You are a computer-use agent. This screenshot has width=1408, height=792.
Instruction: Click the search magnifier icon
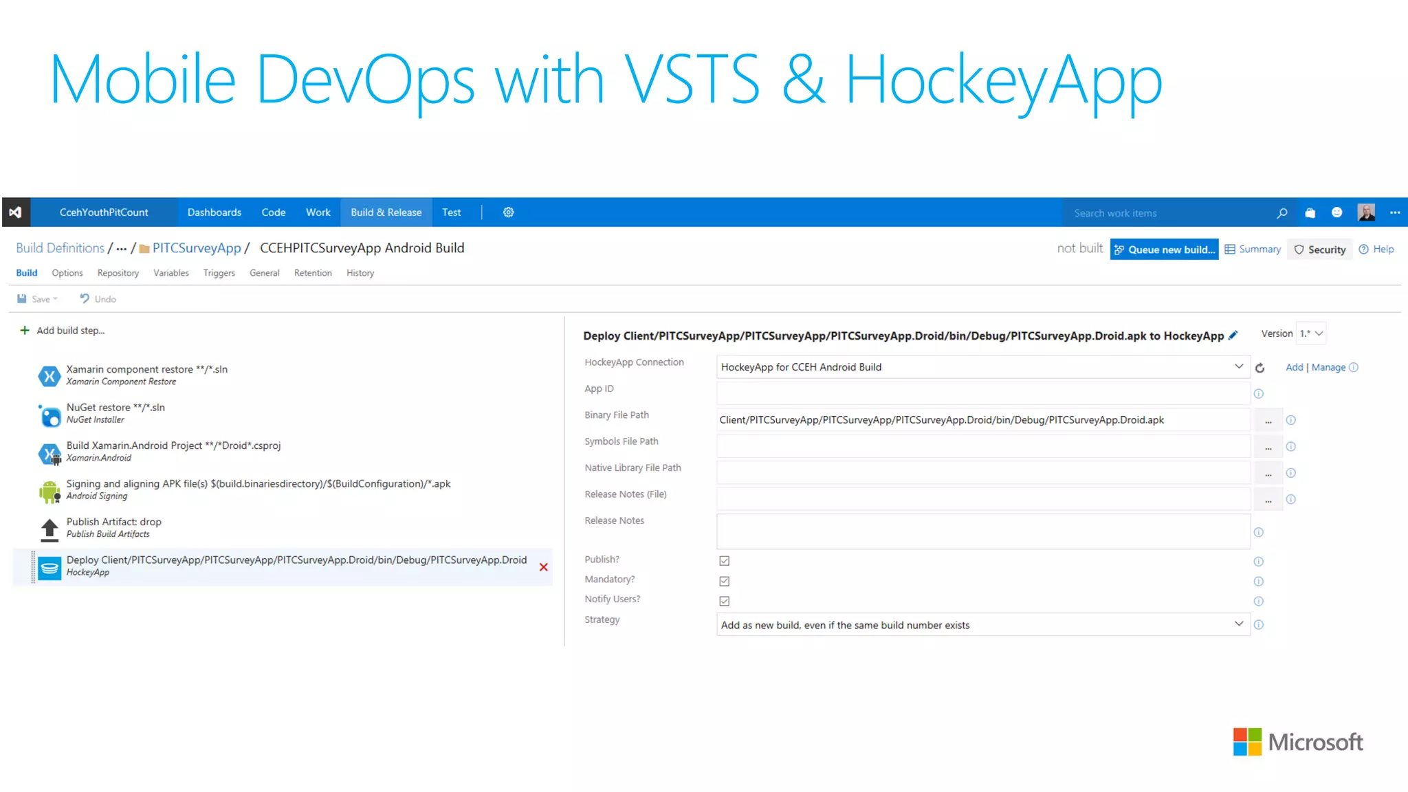click(x=1282, y=213)
